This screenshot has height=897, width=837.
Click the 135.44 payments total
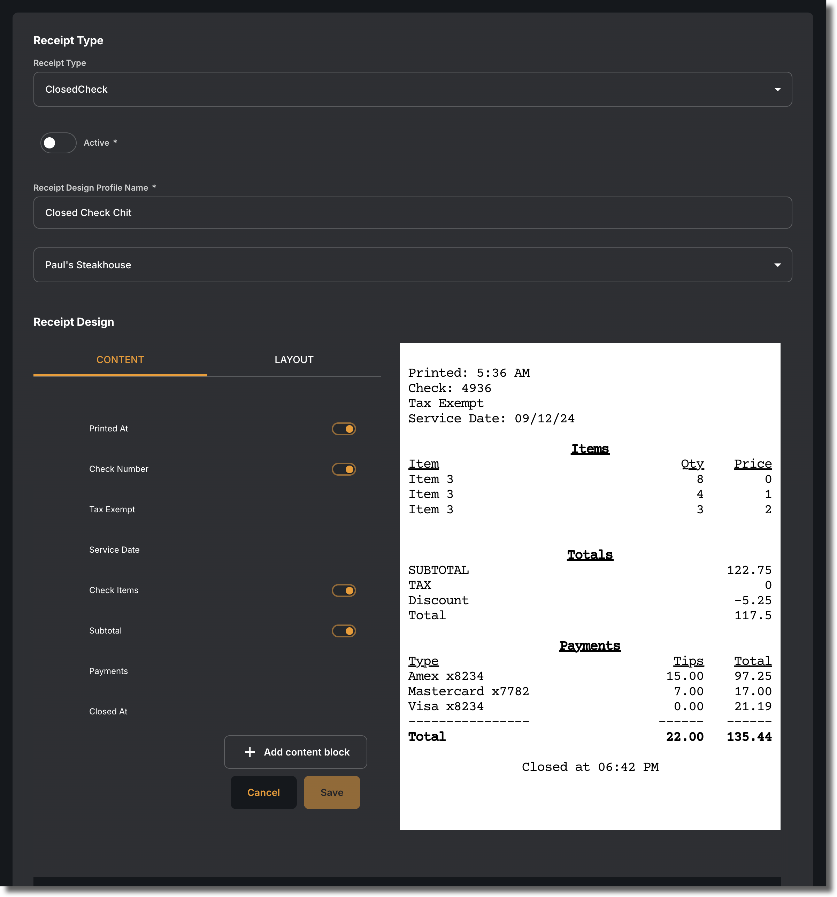(749, 737)
